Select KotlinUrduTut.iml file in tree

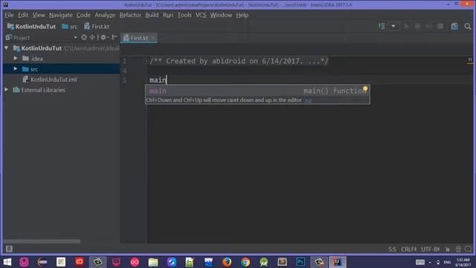pos(50,80)
